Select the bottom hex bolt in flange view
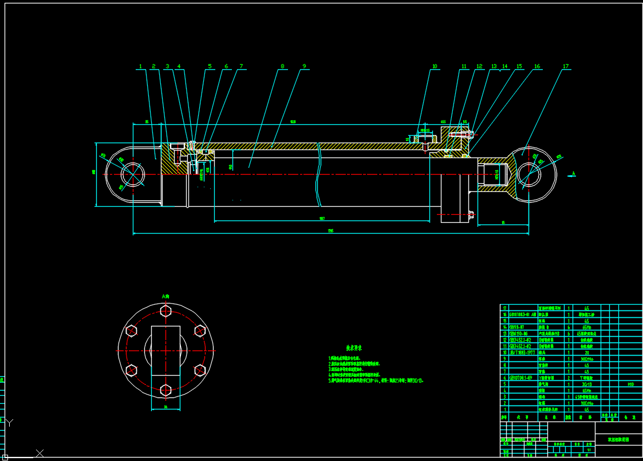This screenshot has width=643, height=461. pyautogui.click(x=165, y=390)
